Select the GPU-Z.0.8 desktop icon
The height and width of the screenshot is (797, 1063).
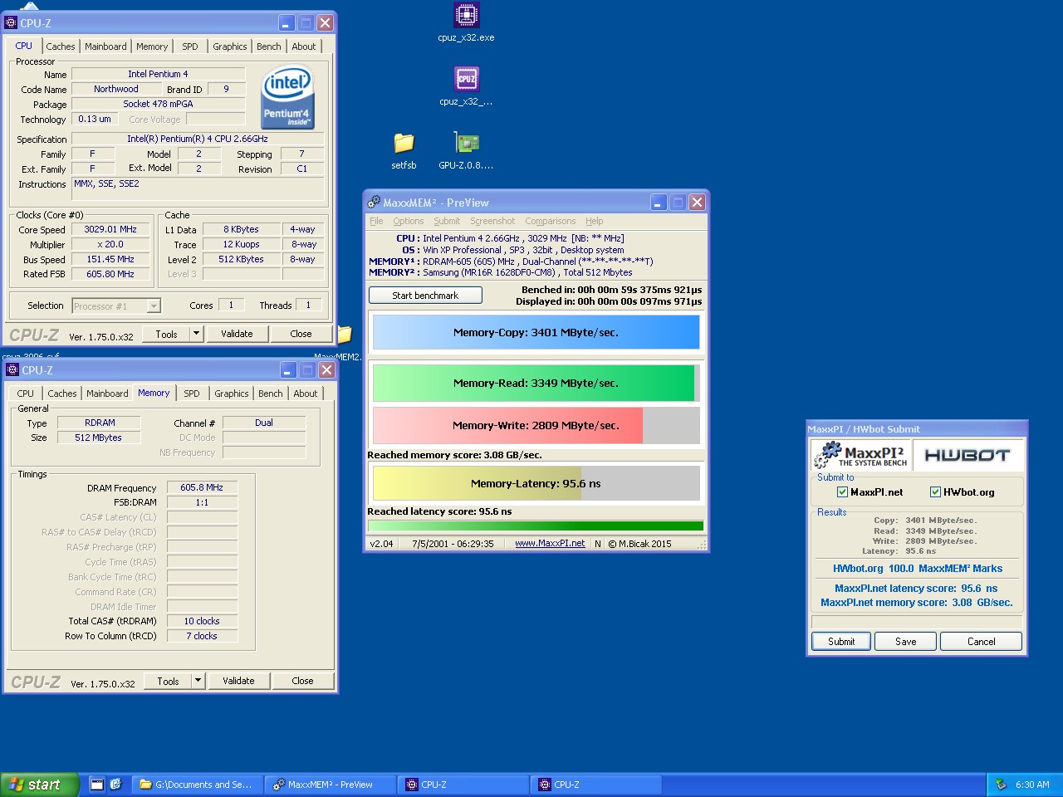pyautogui.click(x=466, y=150)
